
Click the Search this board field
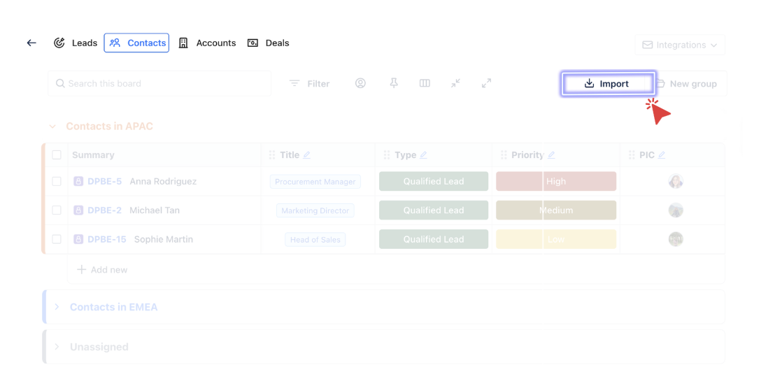[x=159, y=83]
